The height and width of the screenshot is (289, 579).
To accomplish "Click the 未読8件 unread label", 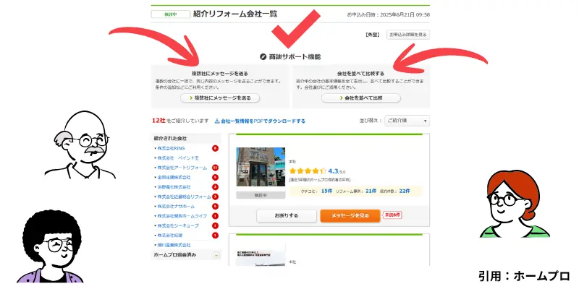I will [x=392, y=215].
